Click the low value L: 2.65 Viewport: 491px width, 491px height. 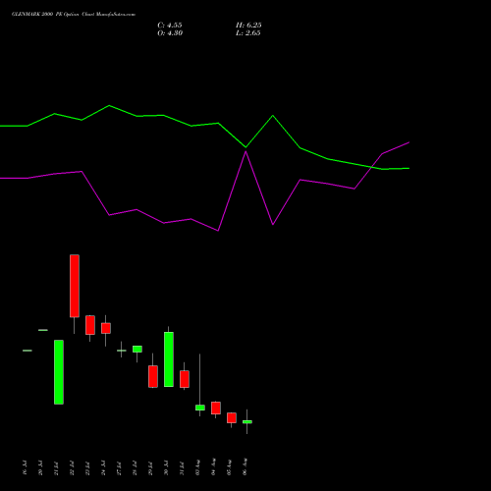pos(248,33)
